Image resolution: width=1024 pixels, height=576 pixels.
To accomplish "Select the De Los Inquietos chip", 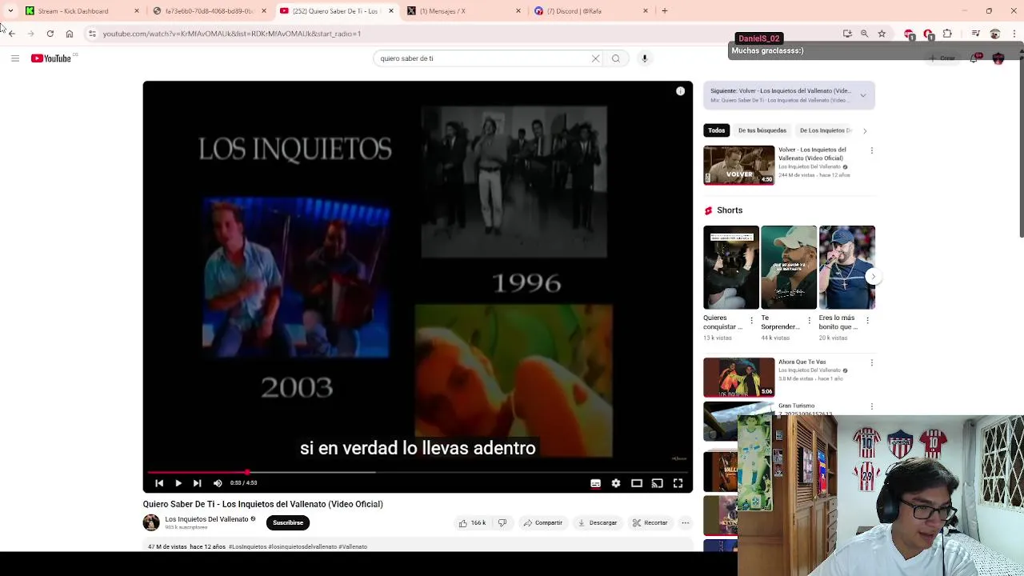I will click(825, 130).
